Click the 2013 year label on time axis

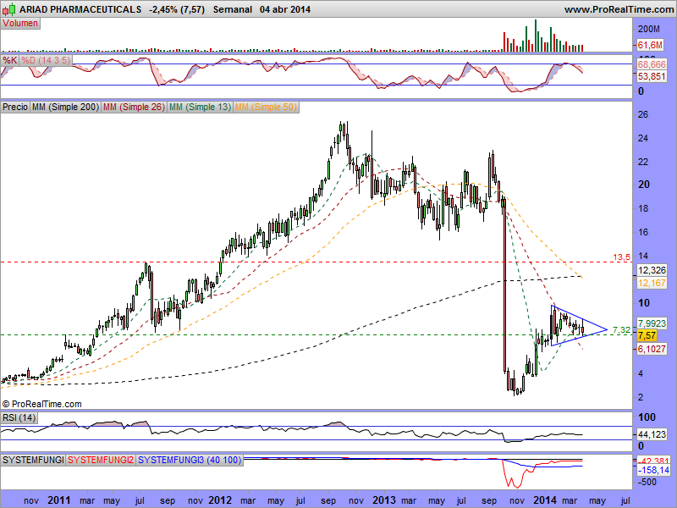tap(384, 500)
